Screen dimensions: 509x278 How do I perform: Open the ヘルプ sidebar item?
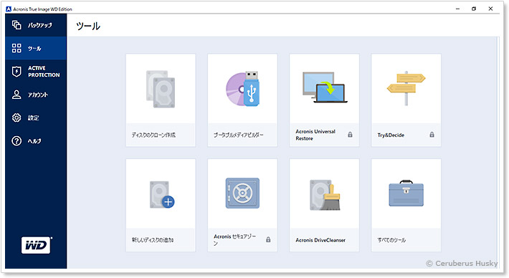36,141
